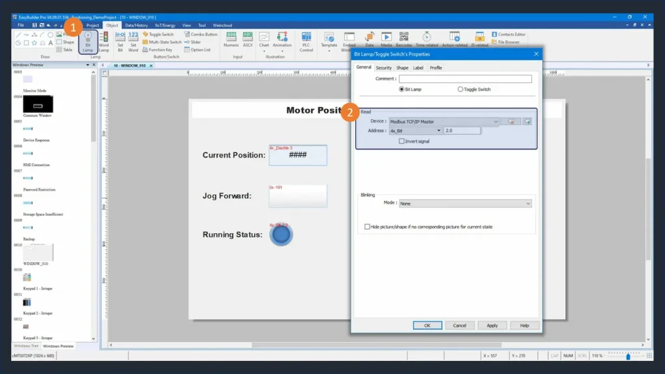Click the Word Lamp icon
This screenshot has width=665, height=374.
(x=103, y=41)
